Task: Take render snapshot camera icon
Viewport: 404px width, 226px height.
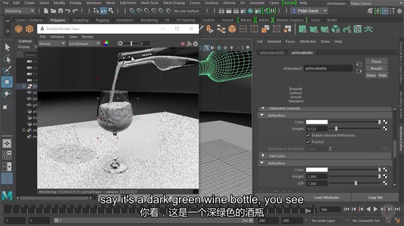Action: 196,192
